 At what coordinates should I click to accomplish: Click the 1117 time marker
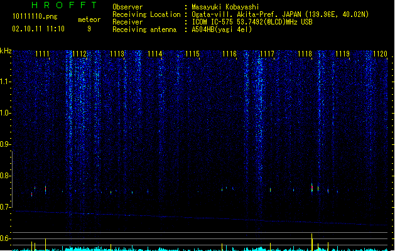267,54
